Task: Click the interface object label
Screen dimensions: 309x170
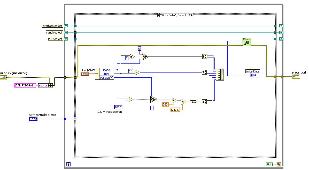Action: (x=52, y=26)
